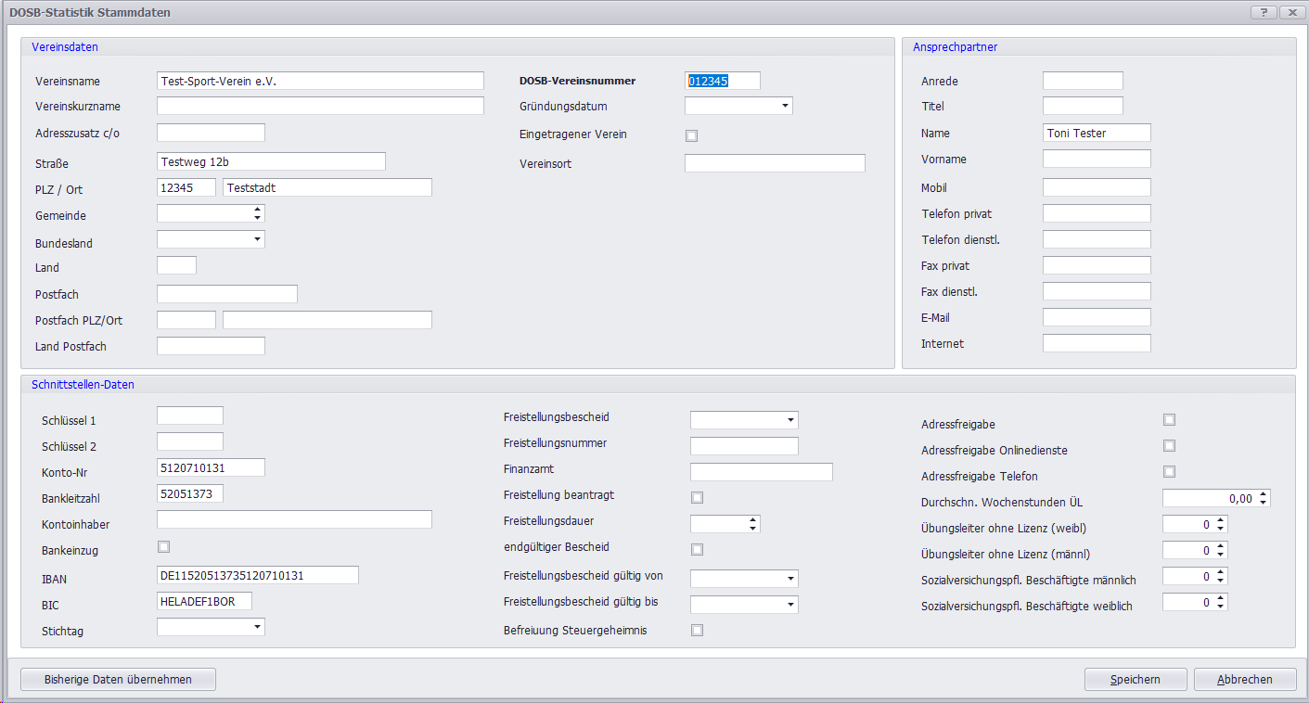Viewport: 1309px width, 703px height.
Task: Toggle the Adressfreigabe Telefon checkbox
Action: click(x=1169, y=472)
